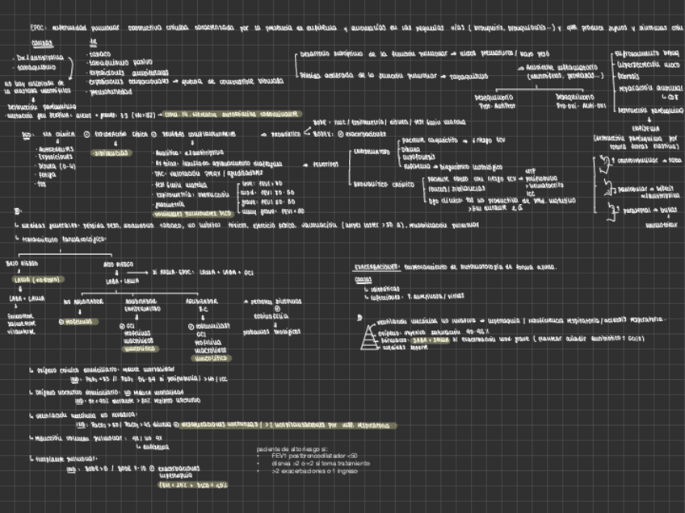Click the 'ENFISEMA' heading on the right
Viewport: 685px width, 513px height.
645,127
